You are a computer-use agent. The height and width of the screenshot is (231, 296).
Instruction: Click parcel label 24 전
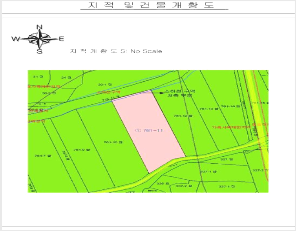point(66,77)
